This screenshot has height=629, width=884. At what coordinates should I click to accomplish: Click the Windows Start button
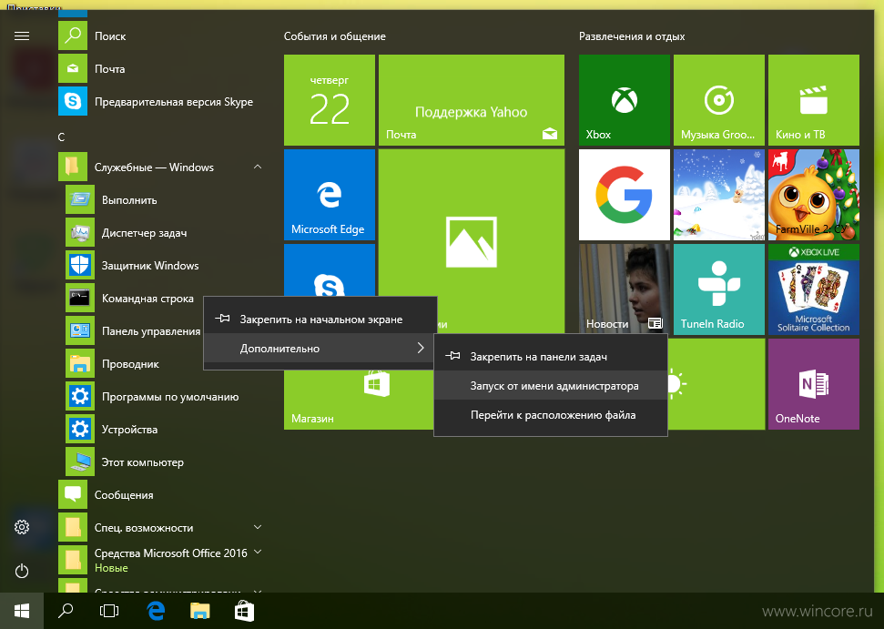(22, 611)
